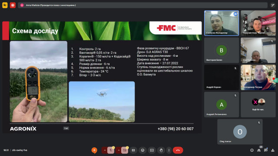Expand audio settings chevron beside microphone

tap(105, 150)
